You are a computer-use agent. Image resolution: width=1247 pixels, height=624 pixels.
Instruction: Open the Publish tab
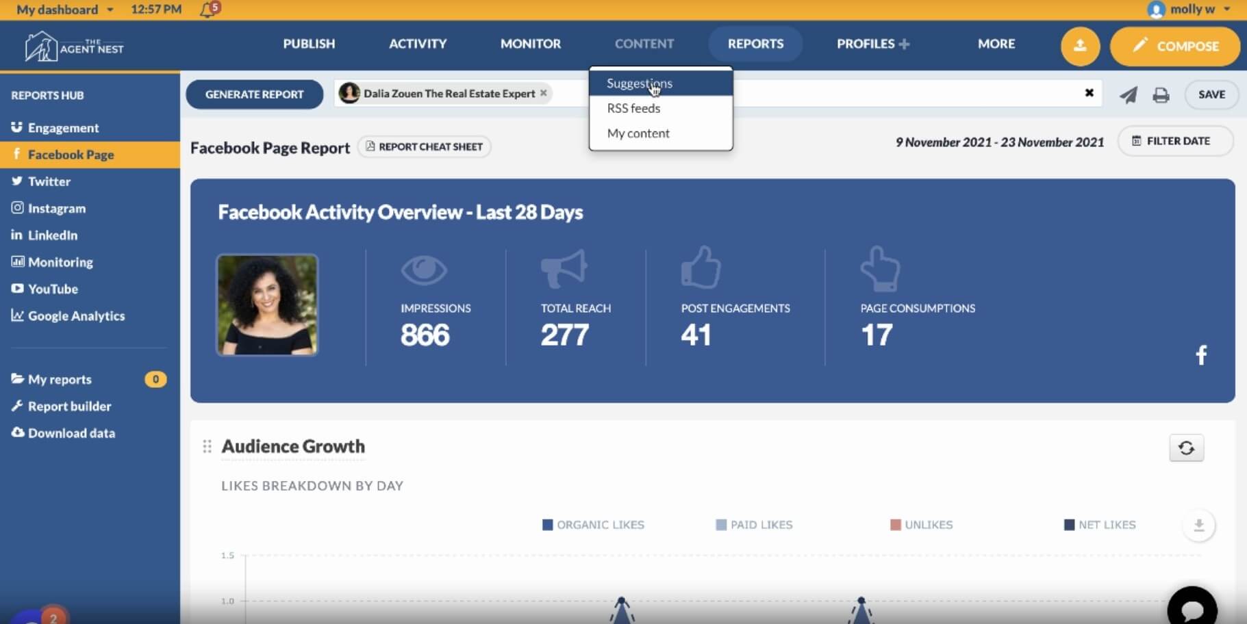pos(309,44)
